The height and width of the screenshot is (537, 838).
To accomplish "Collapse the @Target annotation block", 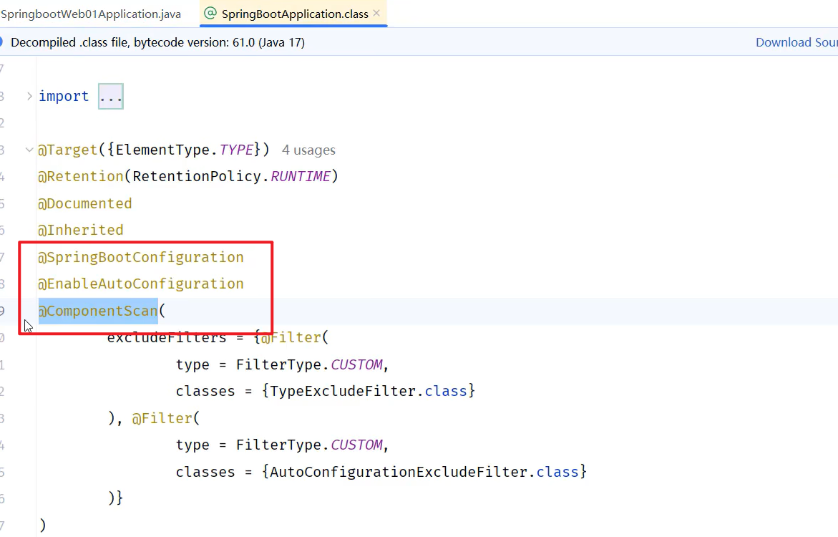I will pyautogui.click(x=29, y=150).
